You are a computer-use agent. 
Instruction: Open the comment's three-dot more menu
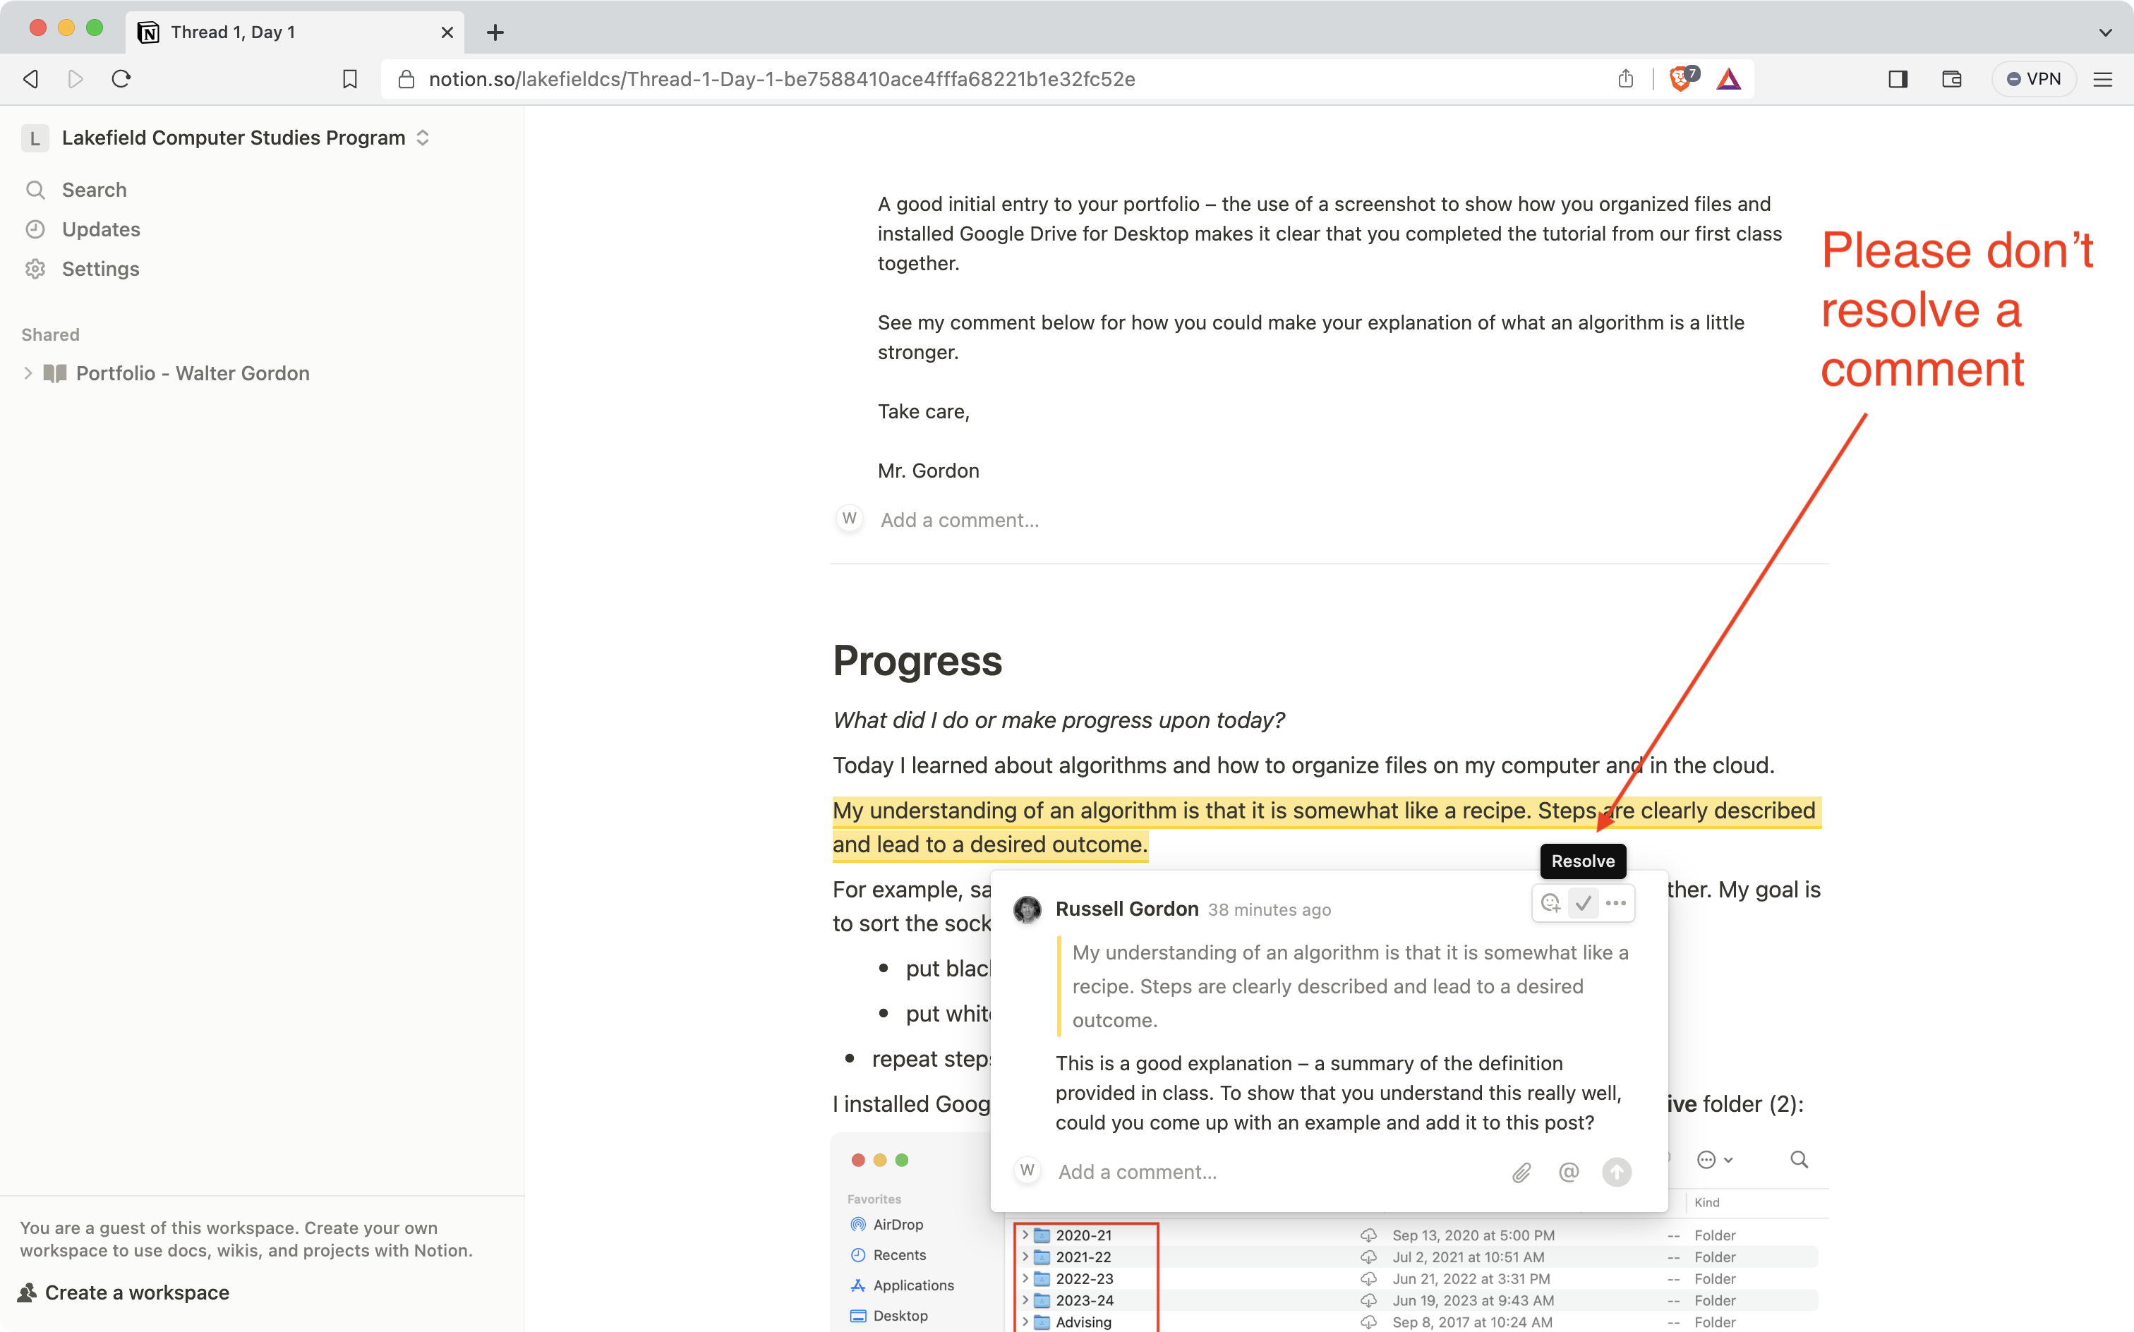pyautogui.click(x=1616, y=903)
